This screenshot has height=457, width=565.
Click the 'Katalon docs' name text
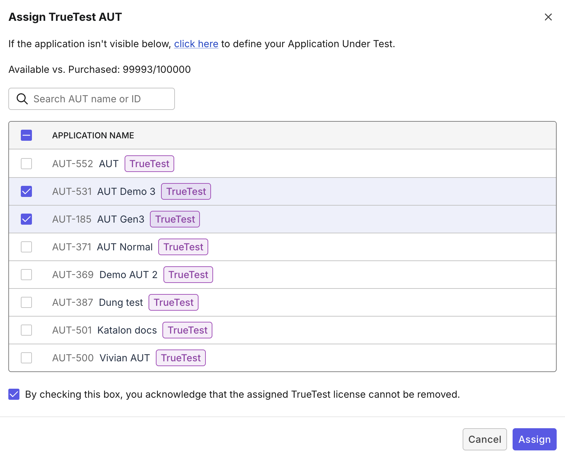tap(127, 330)
